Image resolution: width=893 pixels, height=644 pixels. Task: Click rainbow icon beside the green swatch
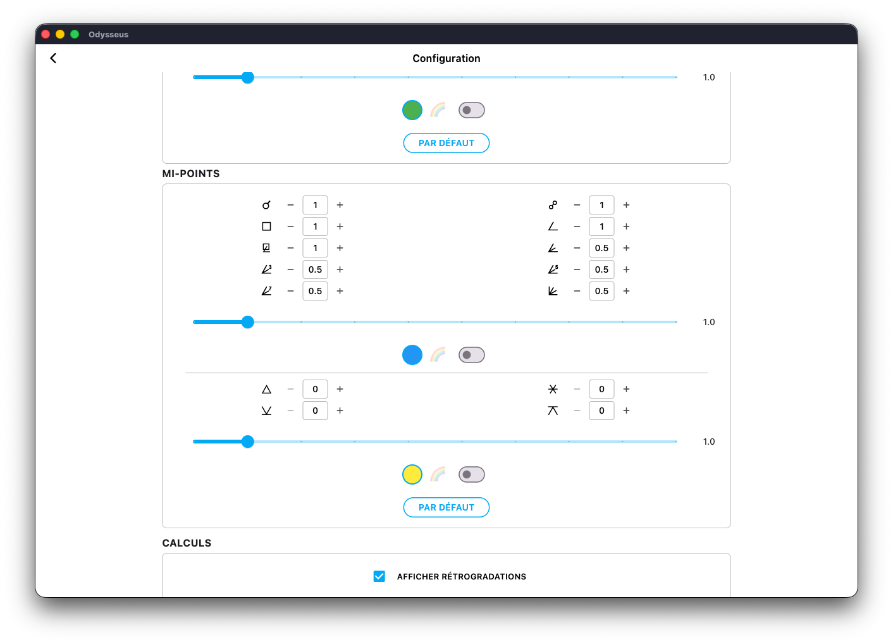pos(438,110)
